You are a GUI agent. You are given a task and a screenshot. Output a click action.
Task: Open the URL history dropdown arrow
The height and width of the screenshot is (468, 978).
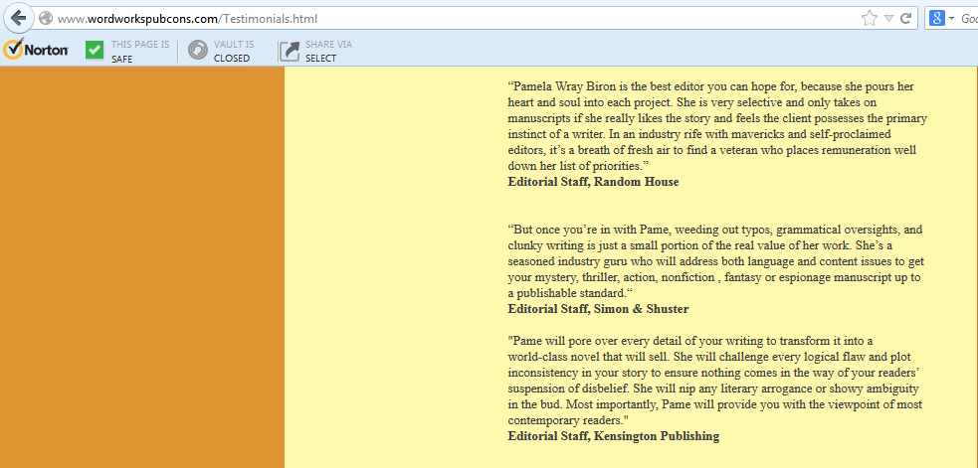[x=888, y=18]
